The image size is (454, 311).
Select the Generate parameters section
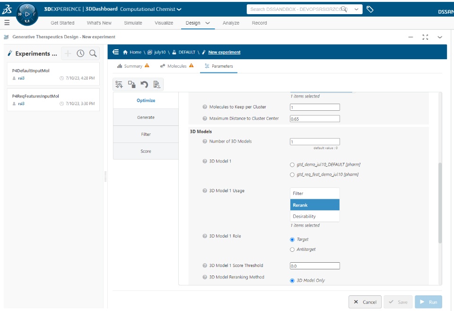click(146, 117)
